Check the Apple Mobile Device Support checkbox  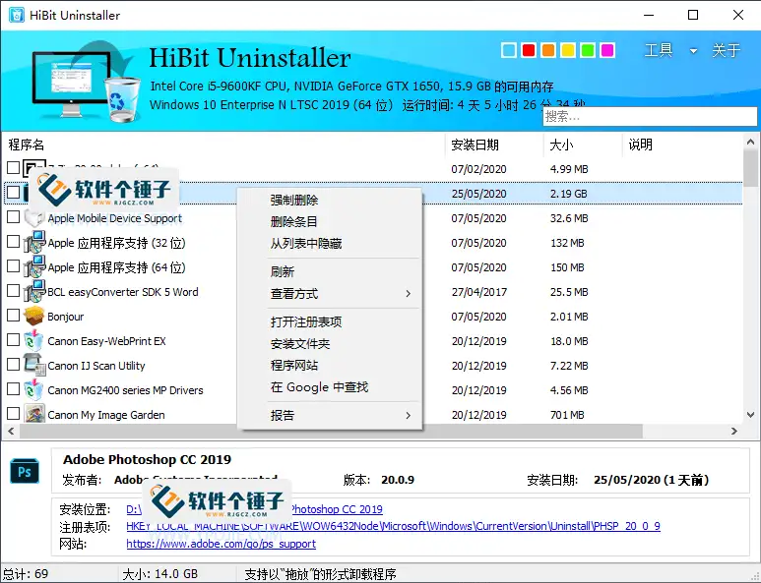point(13,217)
